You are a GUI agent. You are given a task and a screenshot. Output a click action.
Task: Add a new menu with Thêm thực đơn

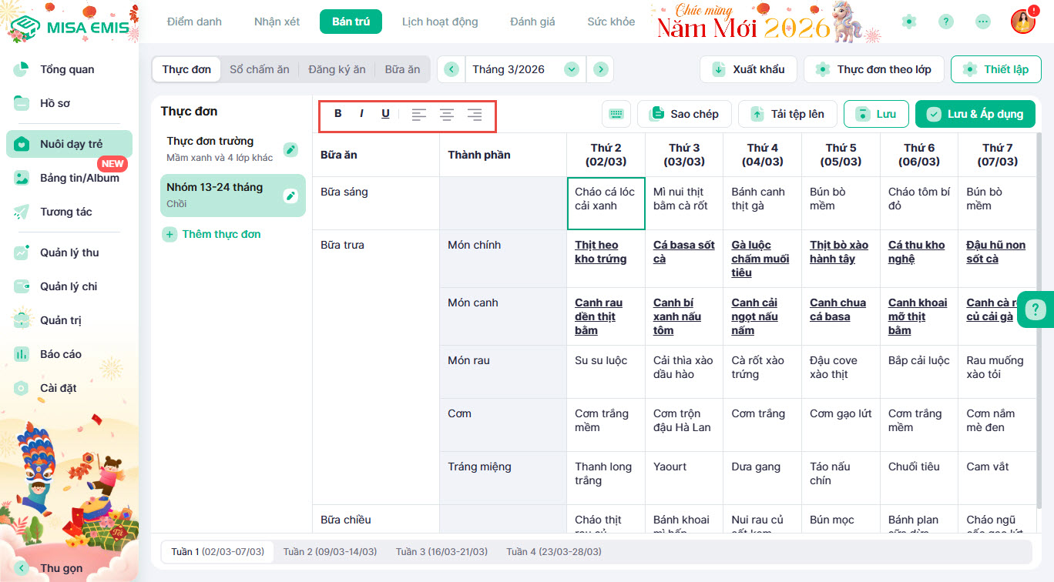point(212,234)
